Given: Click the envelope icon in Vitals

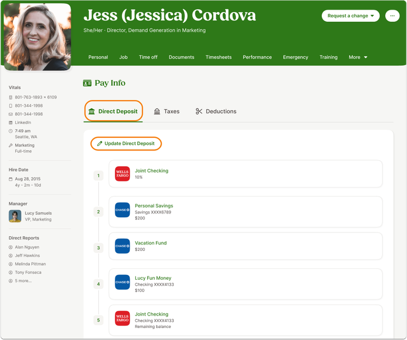Looking at the screenshot, I should pyautogui.click(x=11, y=114).
